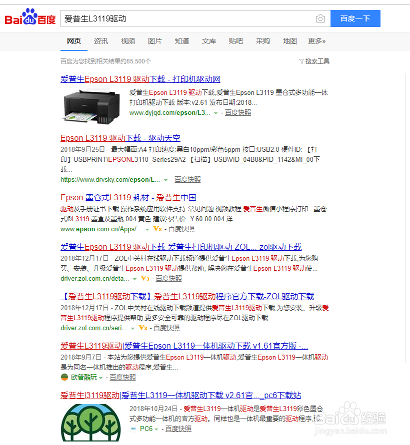
Task: Click the small PC6 site icon
Action: click(133, 429)
